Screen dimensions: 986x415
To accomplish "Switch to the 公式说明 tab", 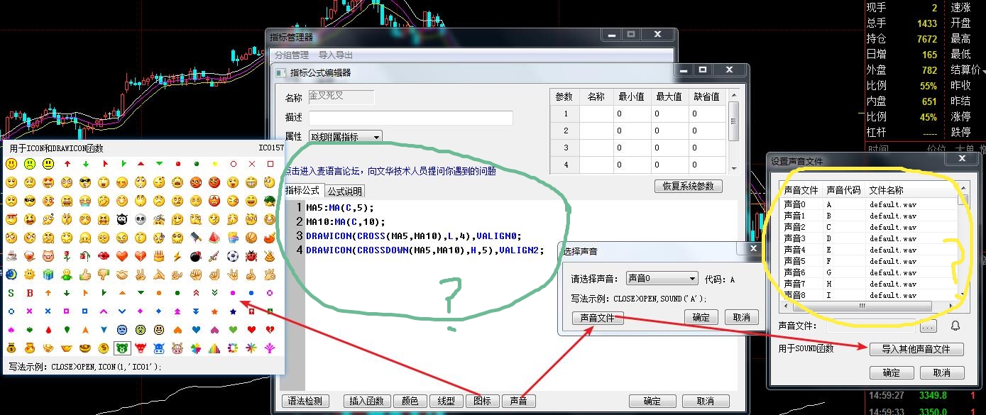I will tap(344, 191).
